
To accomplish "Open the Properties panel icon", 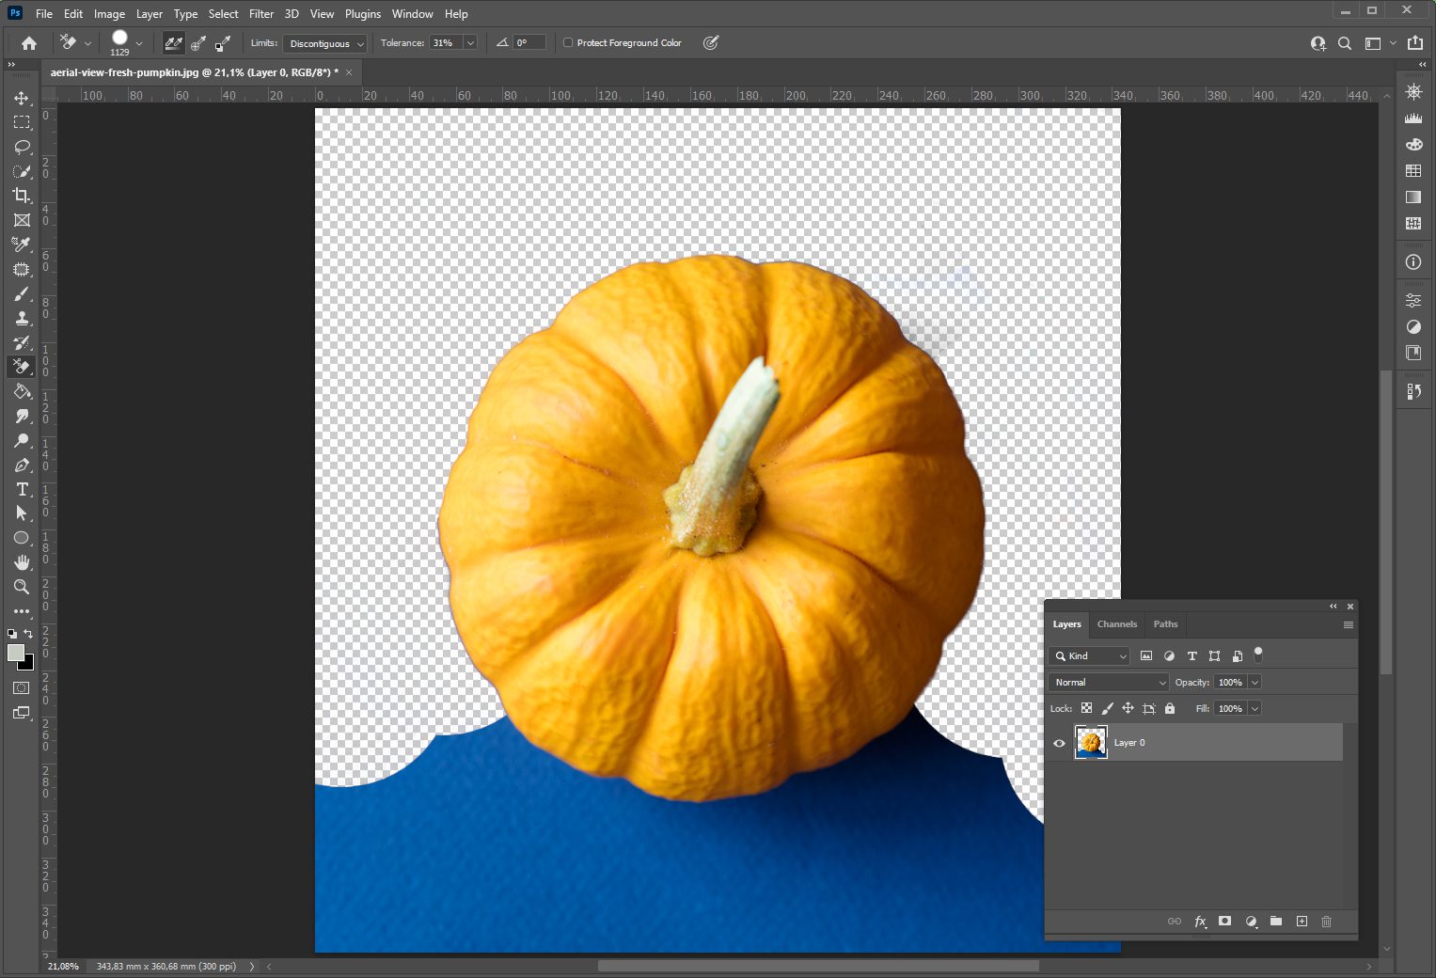I will pos(1413,301).
